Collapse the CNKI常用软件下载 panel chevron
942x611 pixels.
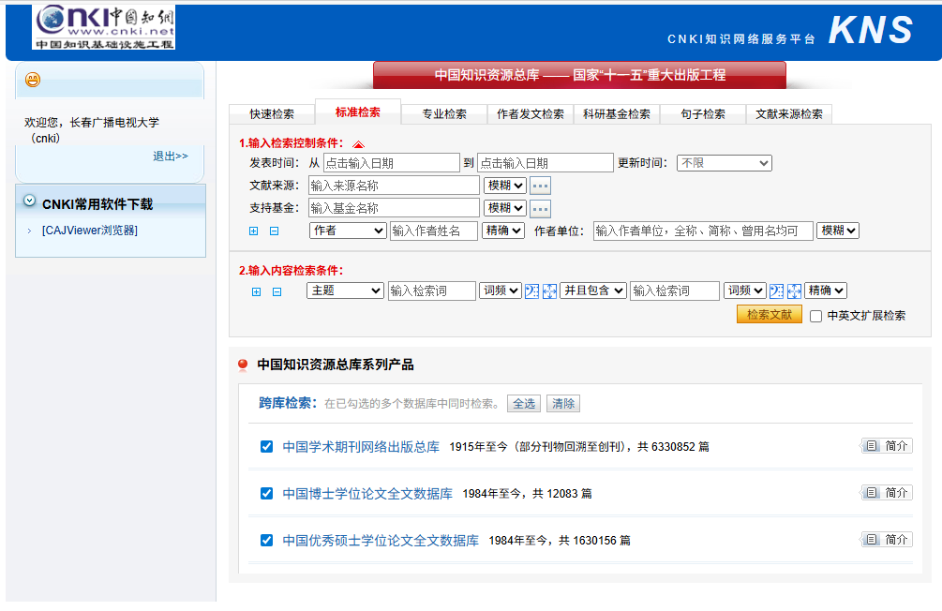pos(30,201)
